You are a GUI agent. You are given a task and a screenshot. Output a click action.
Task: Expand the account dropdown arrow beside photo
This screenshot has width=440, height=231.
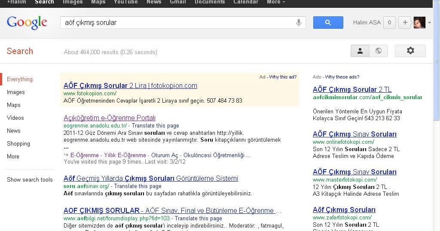click(430, 23)
